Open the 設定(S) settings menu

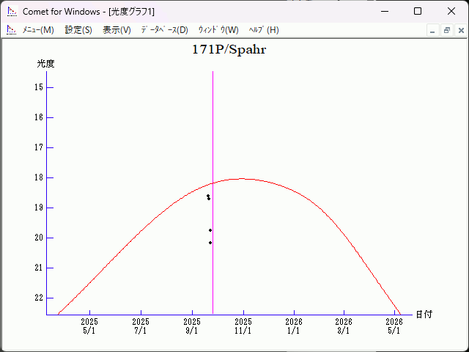tap(78, 30)
